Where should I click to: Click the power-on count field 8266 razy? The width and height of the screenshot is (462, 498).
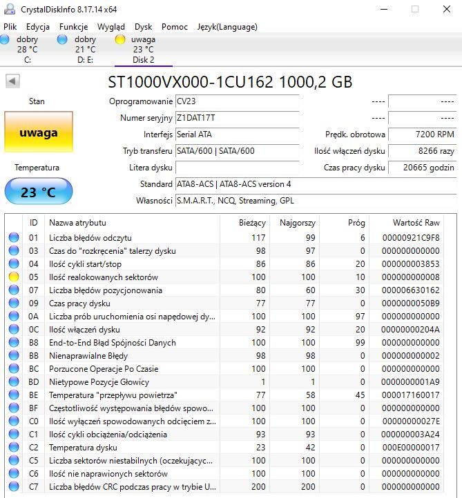tap(423, 151)
